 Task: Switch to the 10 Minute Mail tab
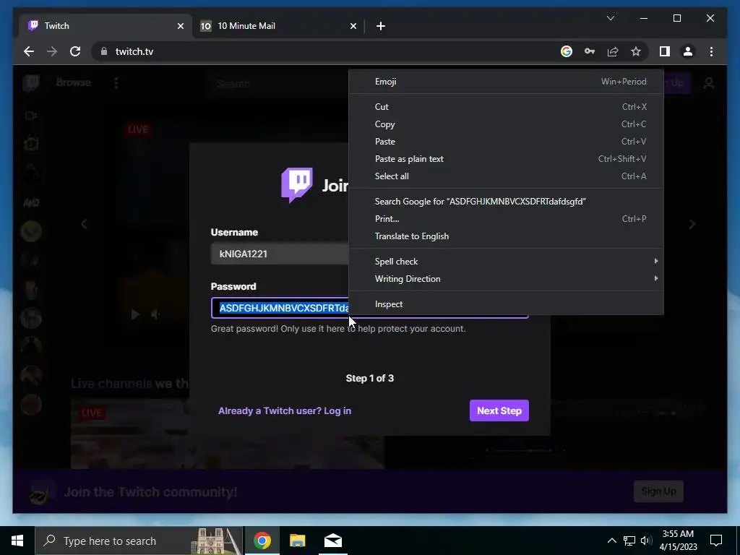(278, 26)
